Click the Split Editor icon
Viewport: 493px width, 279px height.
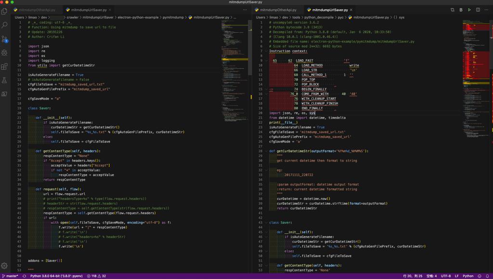tap(478, 10)
